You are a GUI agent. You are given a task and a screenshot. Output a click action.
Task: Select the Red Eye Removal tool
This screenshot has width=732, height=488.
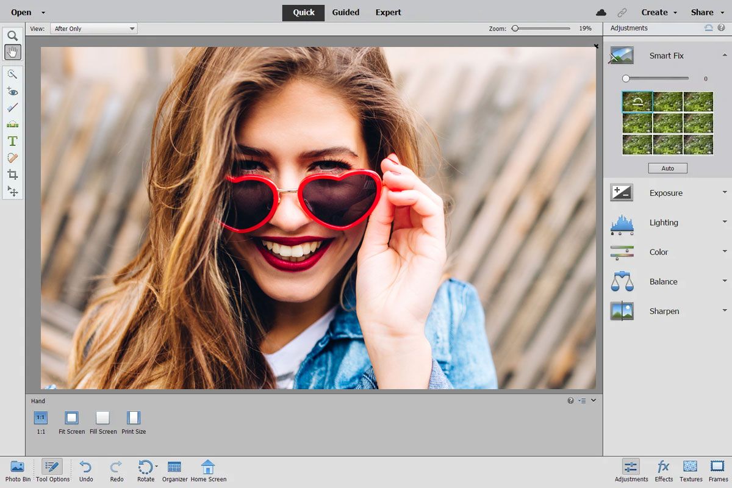point(12,91)
